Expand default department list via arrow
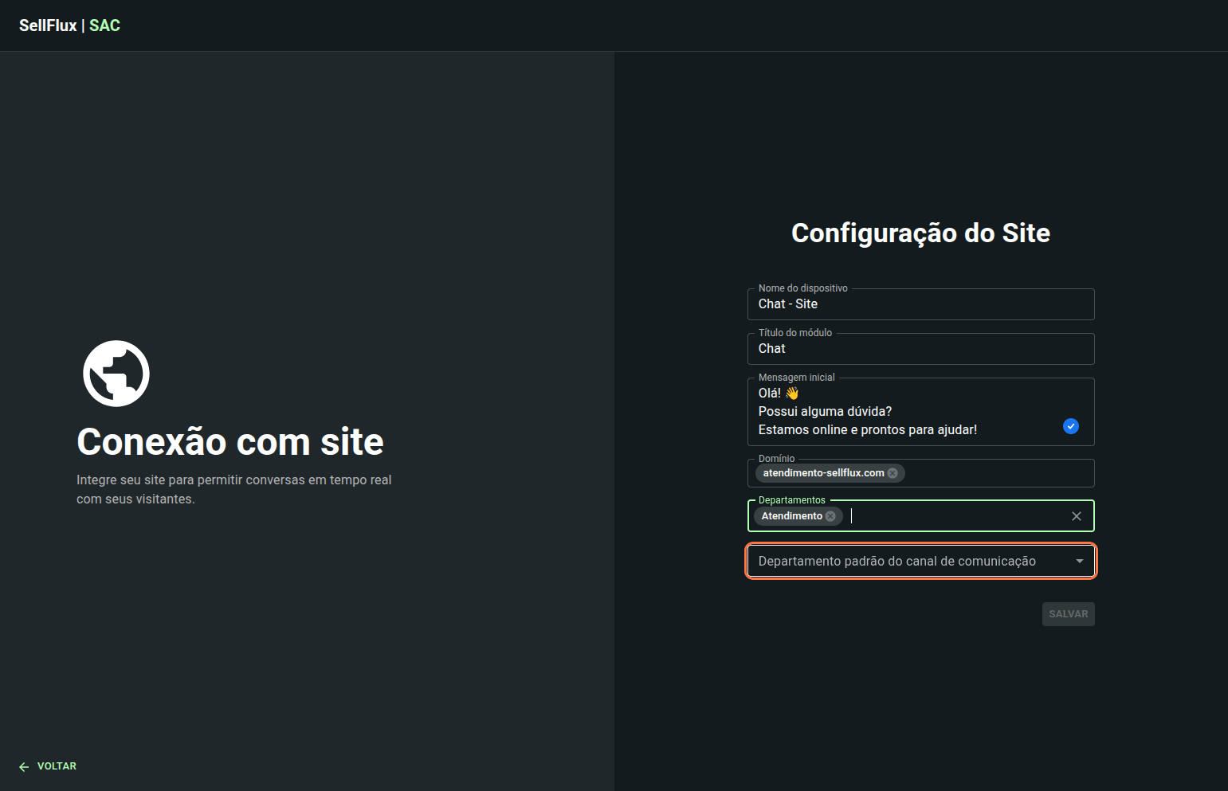The width and height of the screenshot is (1228, 791). pos(1079,562)
